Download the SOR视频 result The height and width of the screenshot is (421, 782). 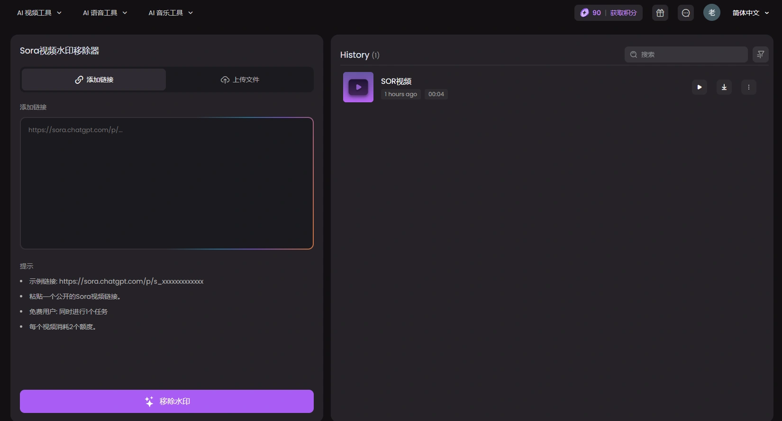(724, 87)
